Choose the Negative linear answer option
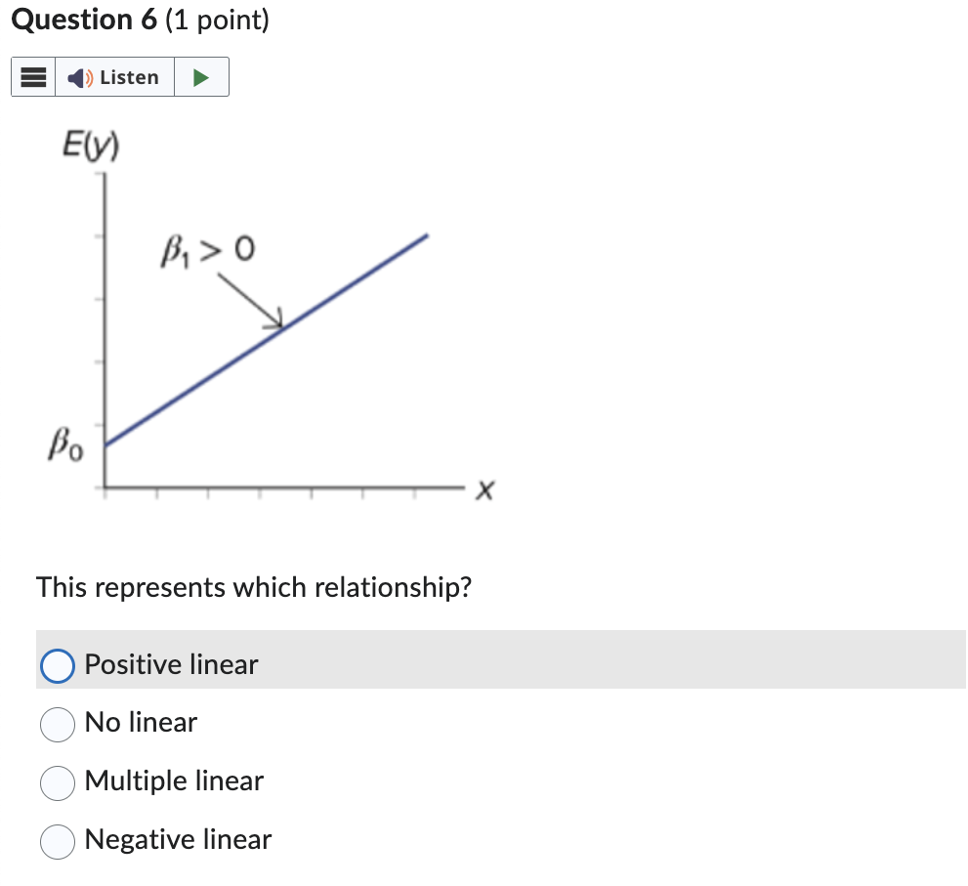Screen dimensions: 968x886 (57, 841)
